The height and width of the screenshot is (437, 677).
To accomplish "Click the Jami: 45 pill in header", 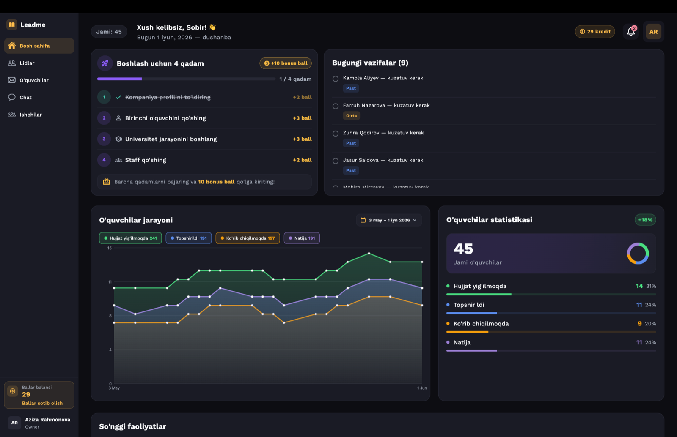I will click(109, 32).
